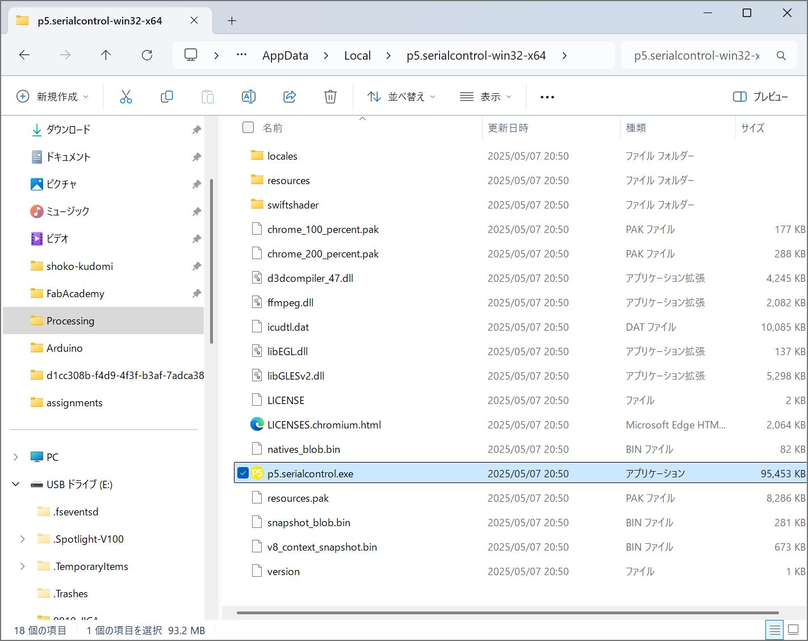Click the chevron after Local in address bar
The width and height of the screenshot is (808, 641).
(388, 56)
